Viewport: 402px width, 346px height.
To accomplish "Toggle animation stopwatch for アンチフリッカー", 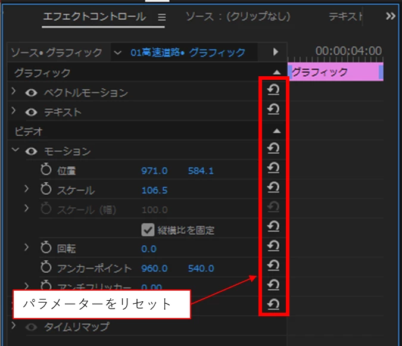I will click(46, 285).
